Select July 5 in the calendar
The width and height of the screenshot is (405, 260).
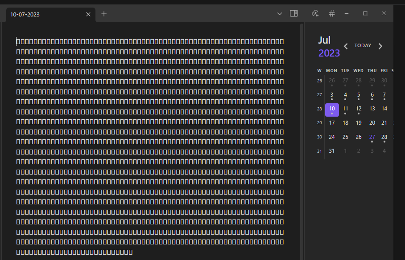(x=359, y=96)
